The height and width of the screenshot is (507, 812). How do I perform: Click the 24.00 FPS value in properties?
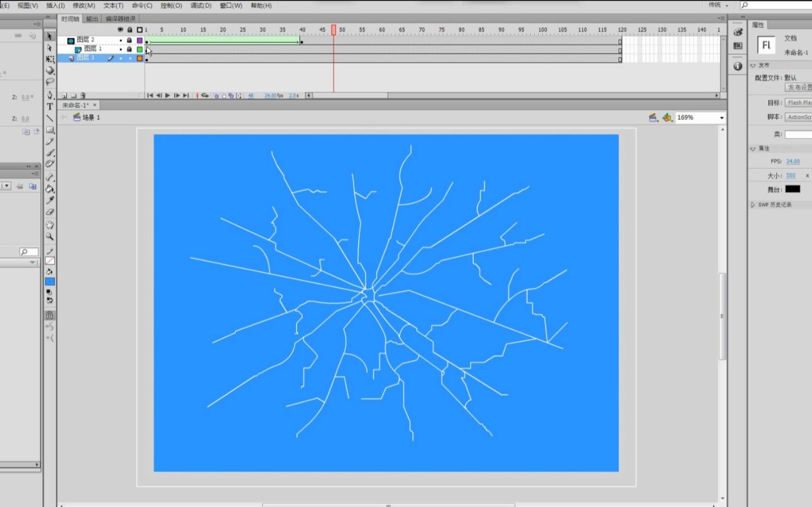coord(793,162)
